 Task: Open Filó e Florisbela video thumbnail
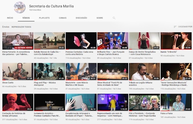tap(144, 102)
